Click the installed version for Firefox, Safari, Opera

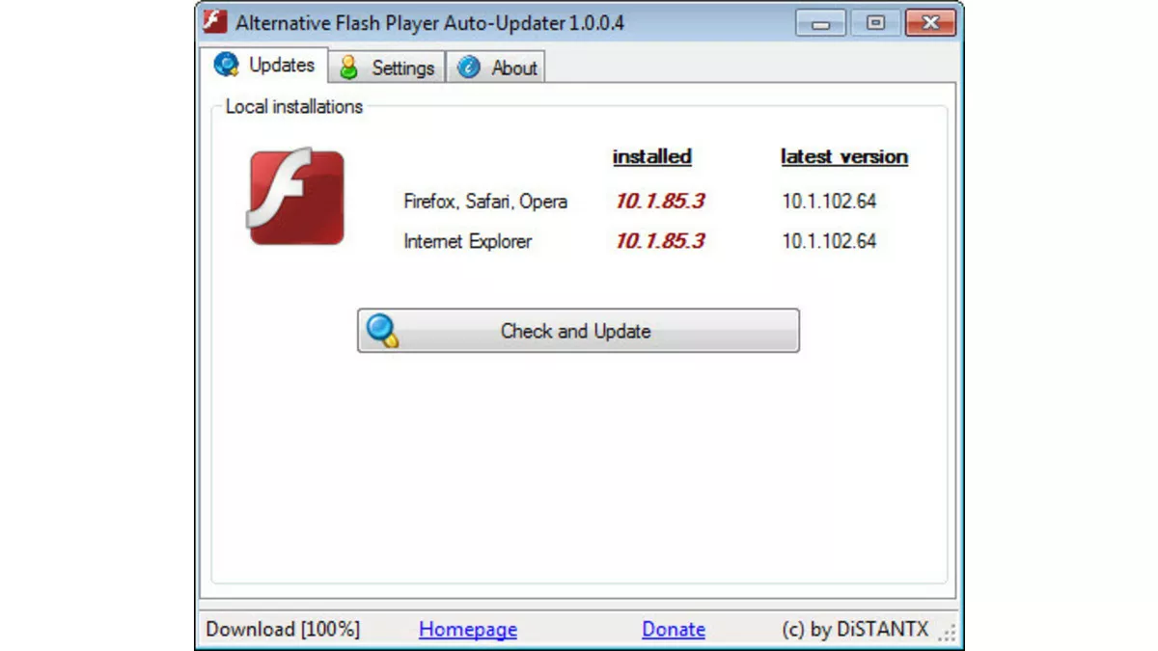point(659,201)
